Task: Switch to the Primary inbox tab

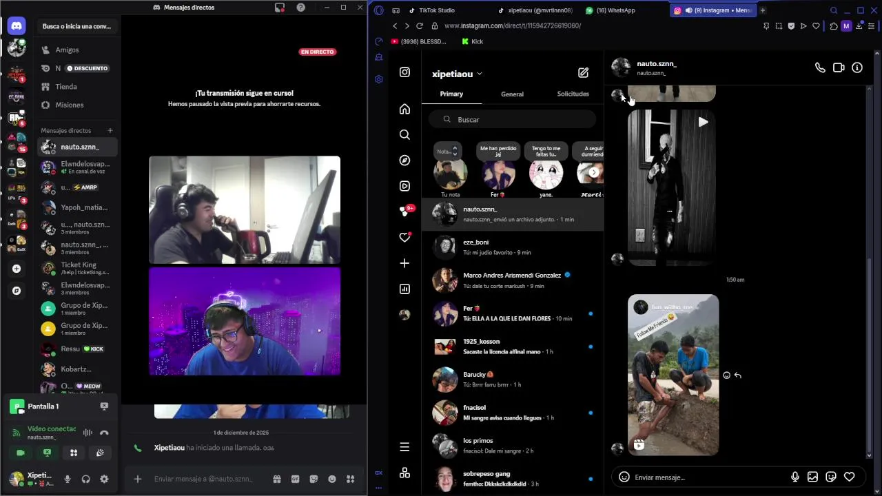Action: coord(451,94)
